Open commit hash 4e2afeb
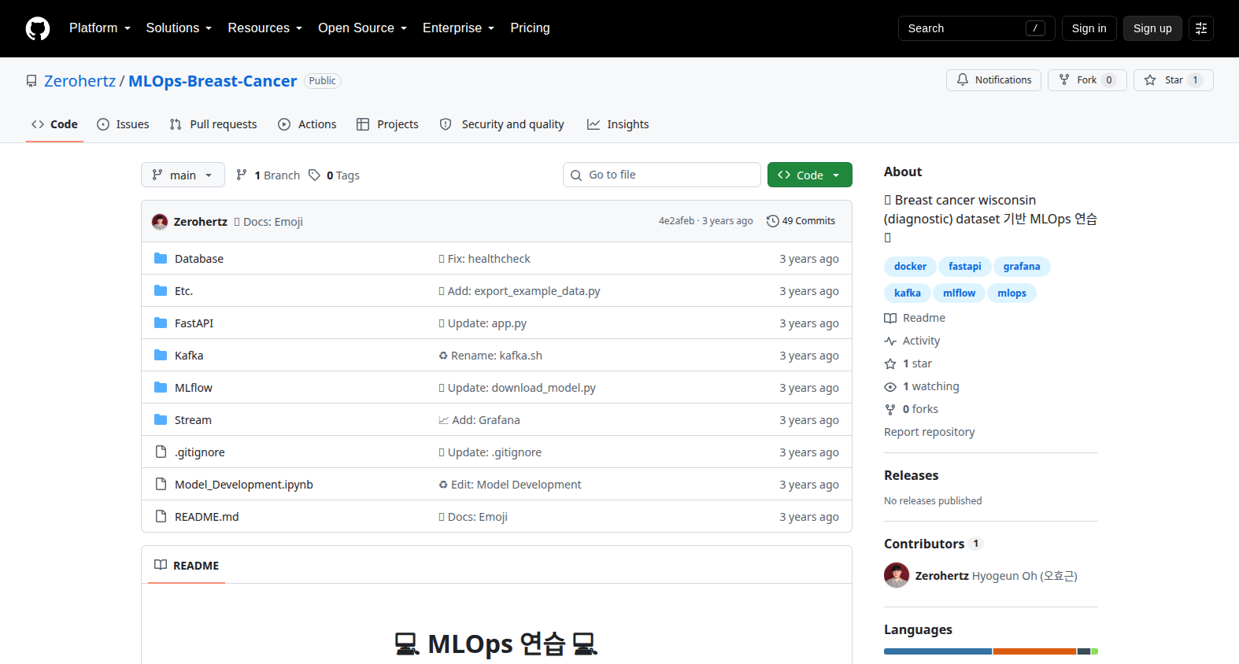1239x664 pixels. click(676, 221)
